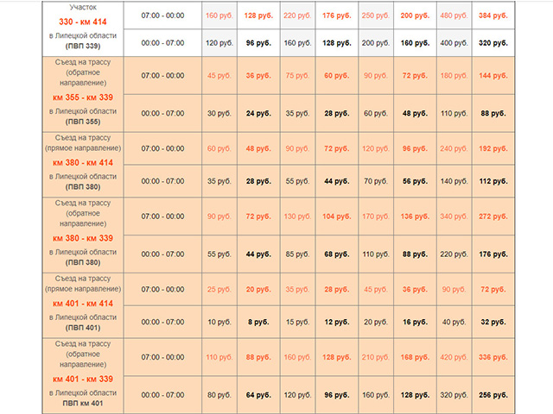
Task: Click '07:00 - 00:00' in the км 401 - км 339 row
Action: coord(162,357)
